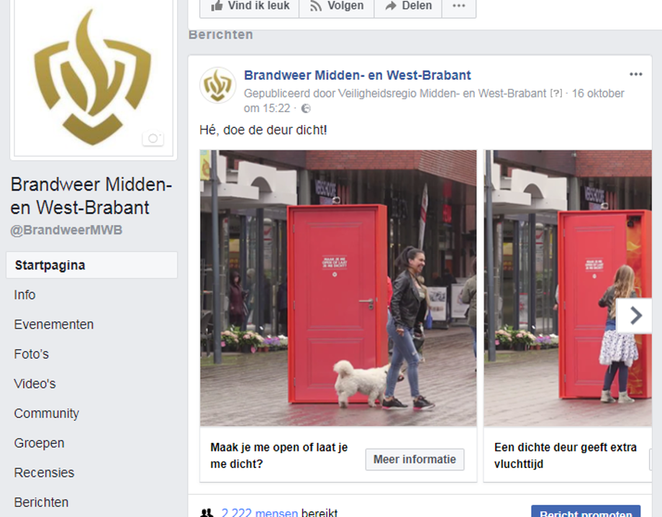This screenshot has width=662, height=517.
Task: Open the Info sidebar item
Action: pos(24,295)
